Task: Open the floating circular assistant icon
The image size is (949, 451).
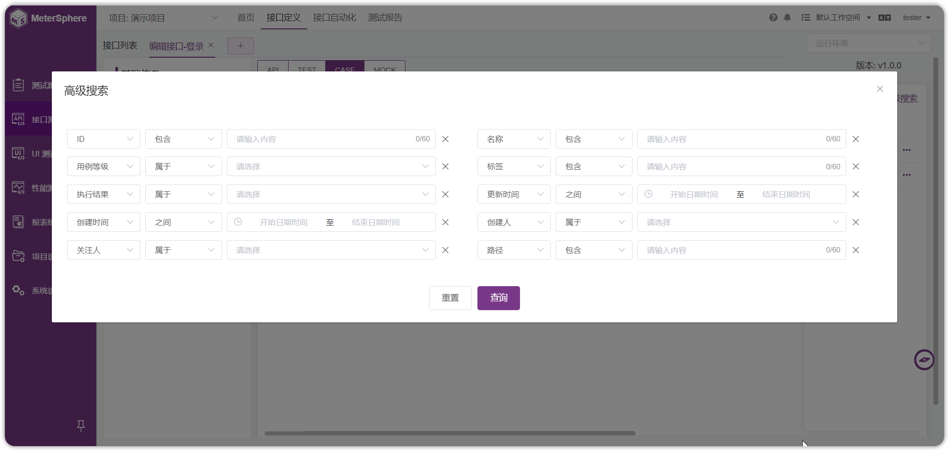Action: click(x=924, y=360)
